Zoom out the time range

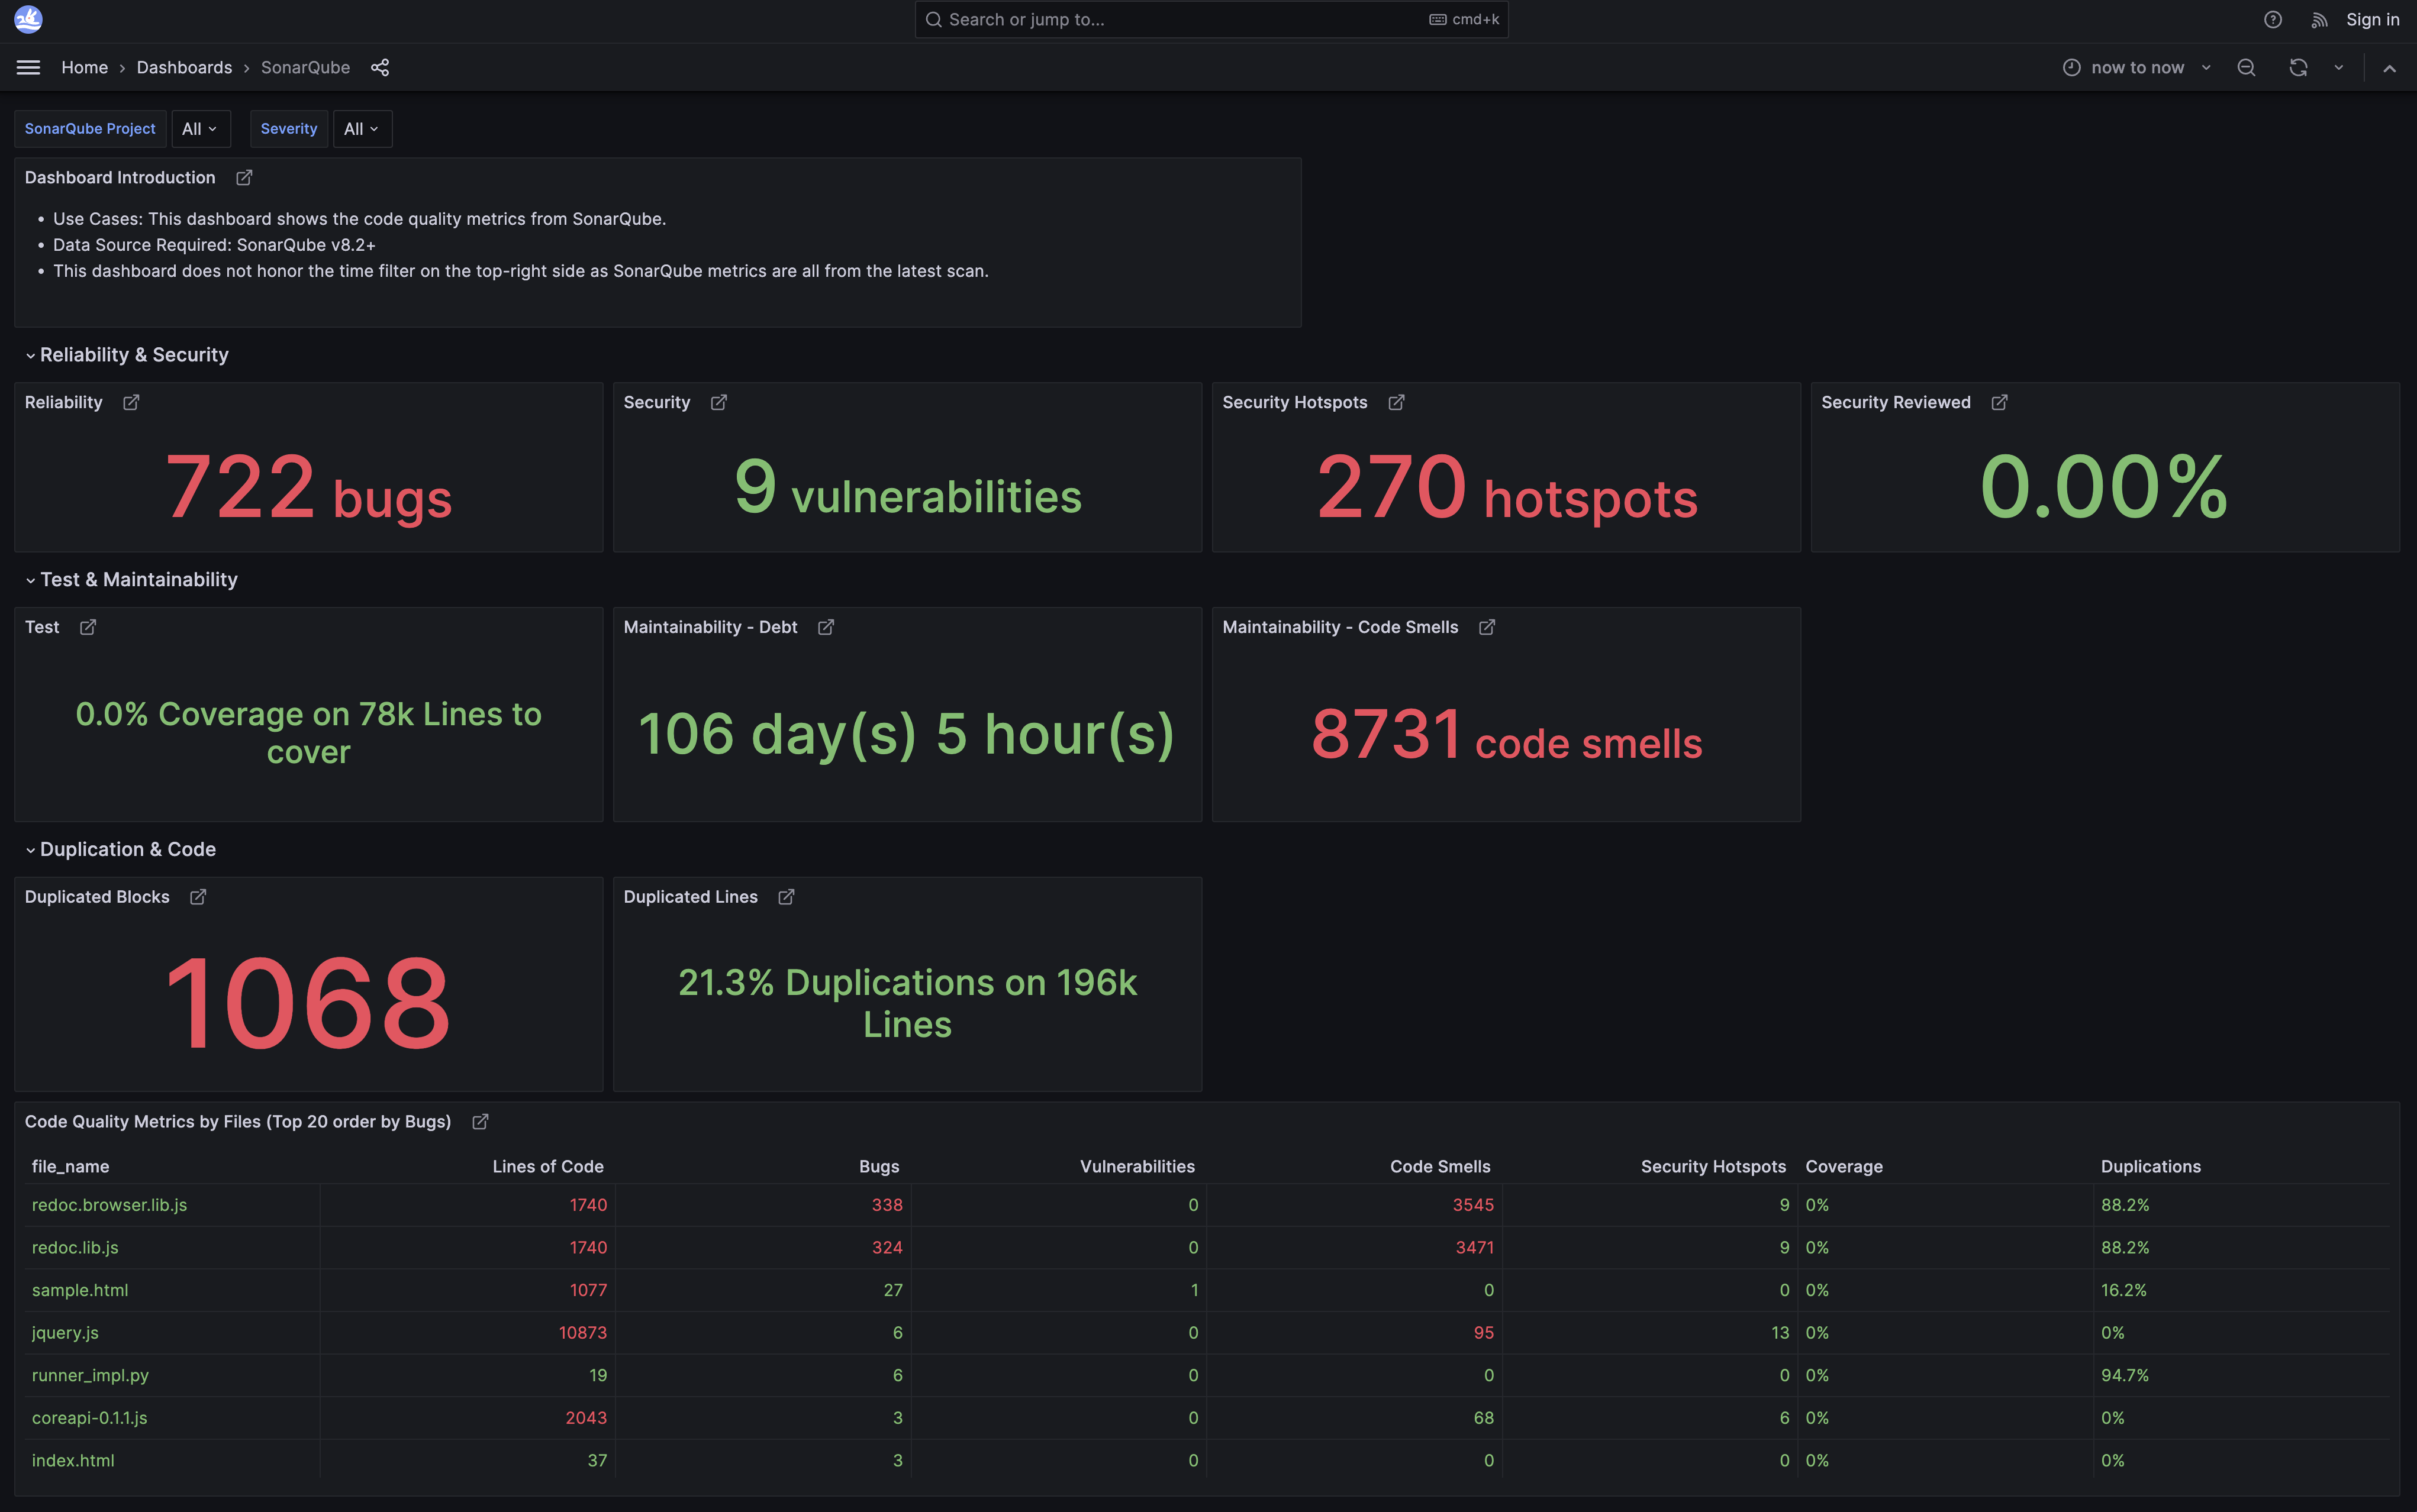(2246, 67)
